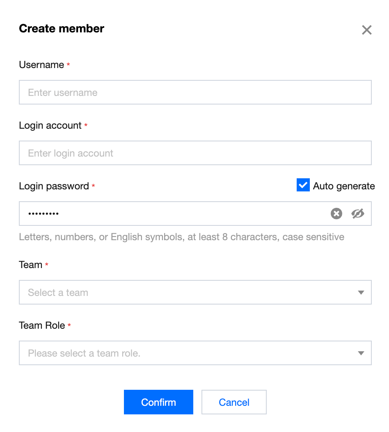This screenshot has width=389, height=432.
Task: Select the Login account label
Action: (50, 125)
